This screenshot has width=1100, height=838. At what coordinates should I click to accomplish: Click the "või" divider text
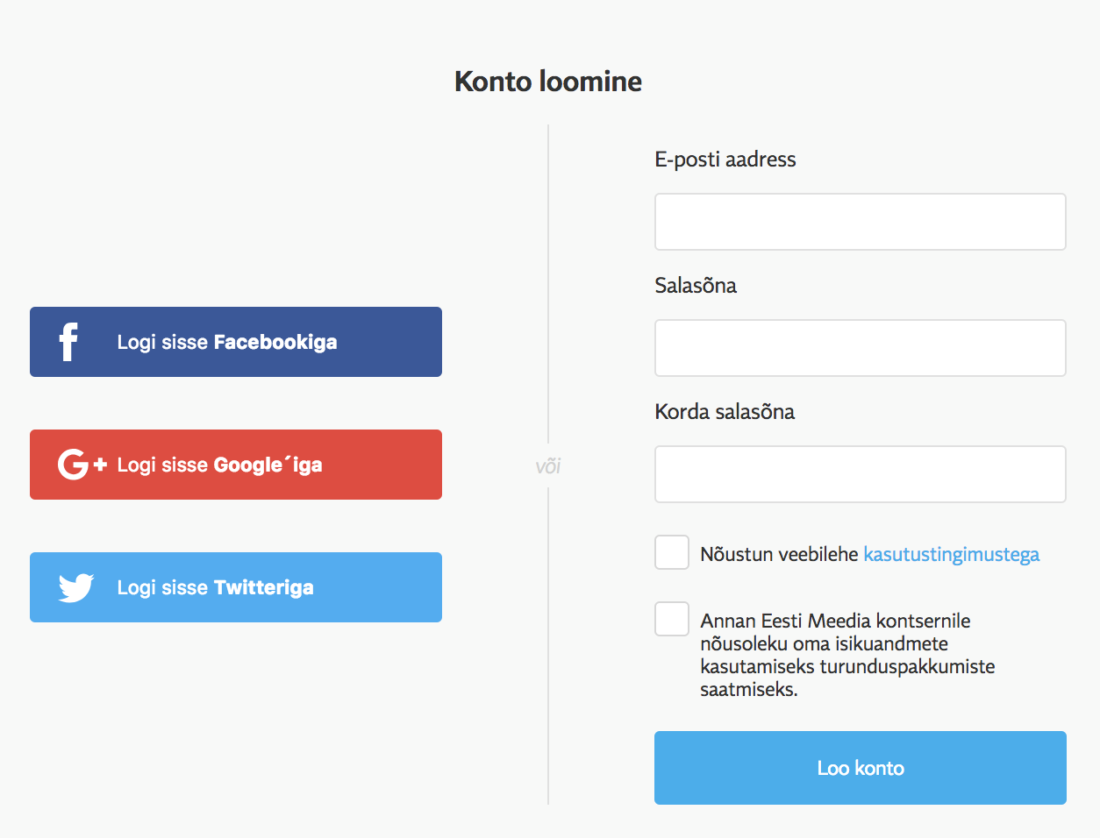pyautogui.click(x=548, y=466)
